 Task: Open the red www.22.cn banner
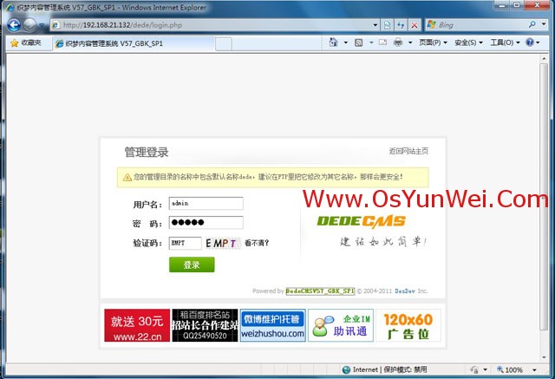click(137, 325)
